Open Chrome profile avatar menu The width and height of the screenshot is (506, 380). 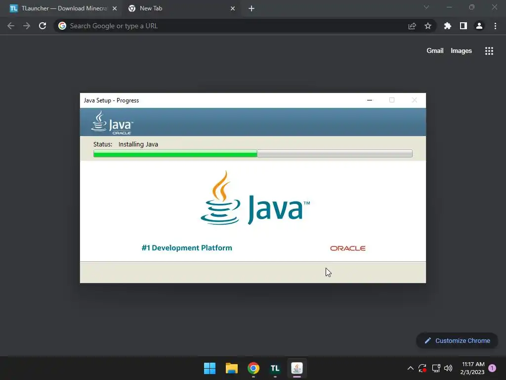[479, 26]
